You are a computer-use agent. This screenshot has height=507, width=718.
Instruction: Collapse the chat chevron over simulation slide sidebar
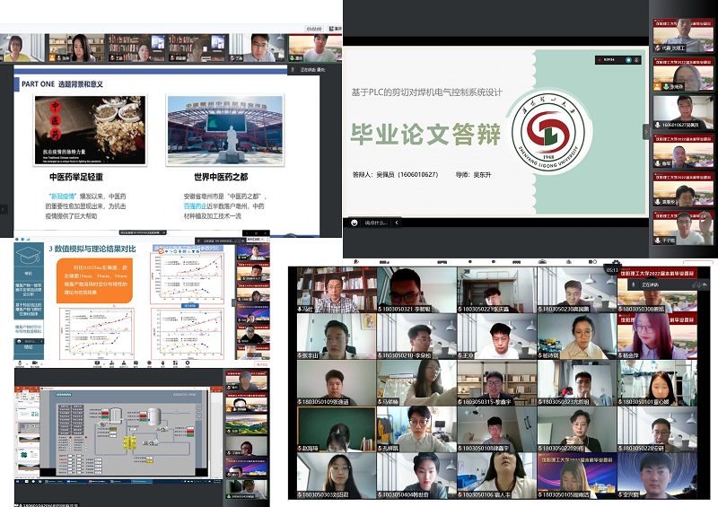pyautogui.click(x=41, y=341)
